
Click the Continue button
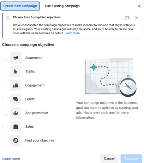click(x=131, y=158)
